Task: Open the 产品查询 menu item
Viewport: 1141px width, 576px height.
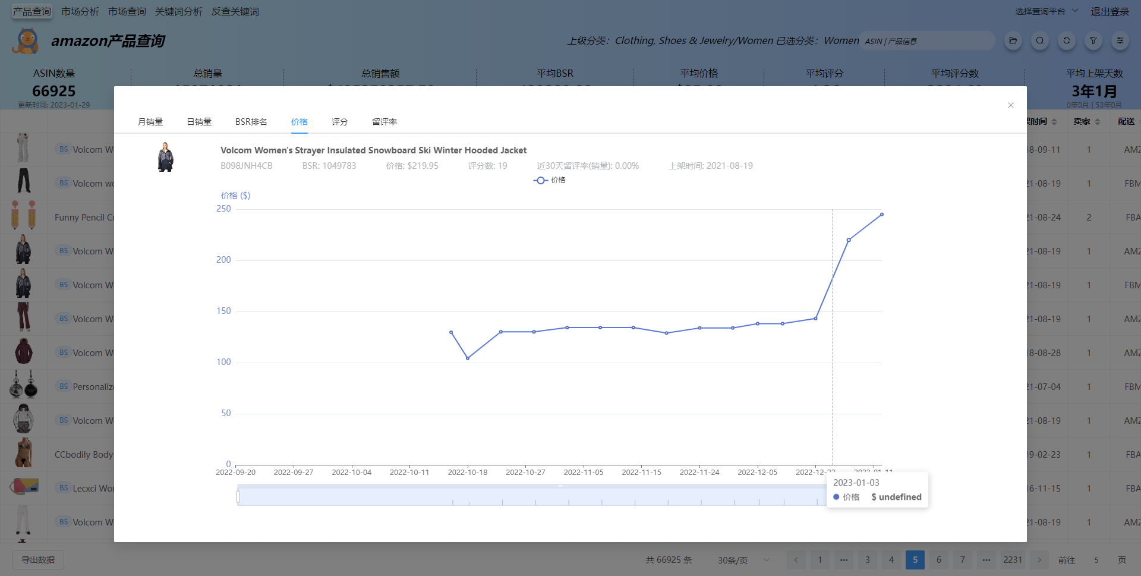Action: coord(32,11)
